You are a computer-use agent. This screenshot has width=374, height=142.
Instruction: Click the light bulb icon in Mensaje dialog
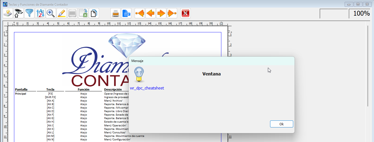pos(139,74)
